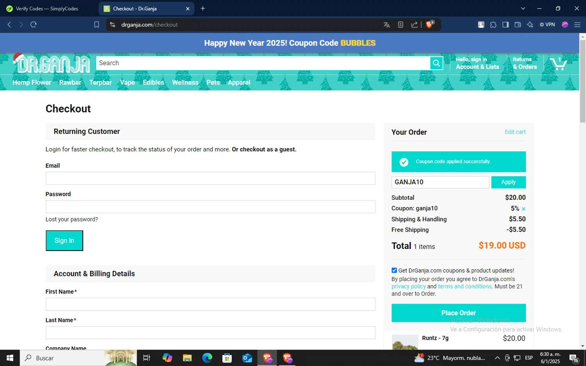586x366 pixels.
Task: Click the bookmark icon beside the address bar
Action: tap(96, 25)
